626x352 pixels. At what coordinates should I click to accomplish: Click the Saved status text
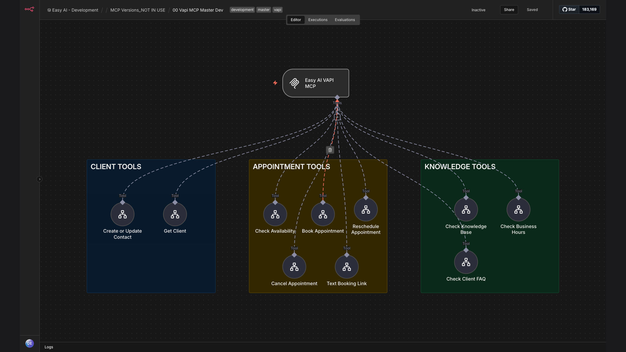[x=532, y=10]
